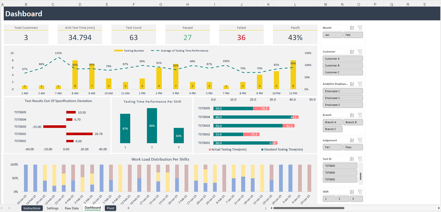Toggle the Customer B filter
Viewport: 441px width, 212px height.
pos(343,66)
